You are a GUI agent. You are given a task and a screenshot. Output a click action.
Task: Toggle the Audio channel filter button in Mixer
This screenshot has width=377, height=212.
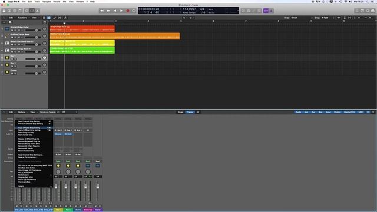click(299, 112)
